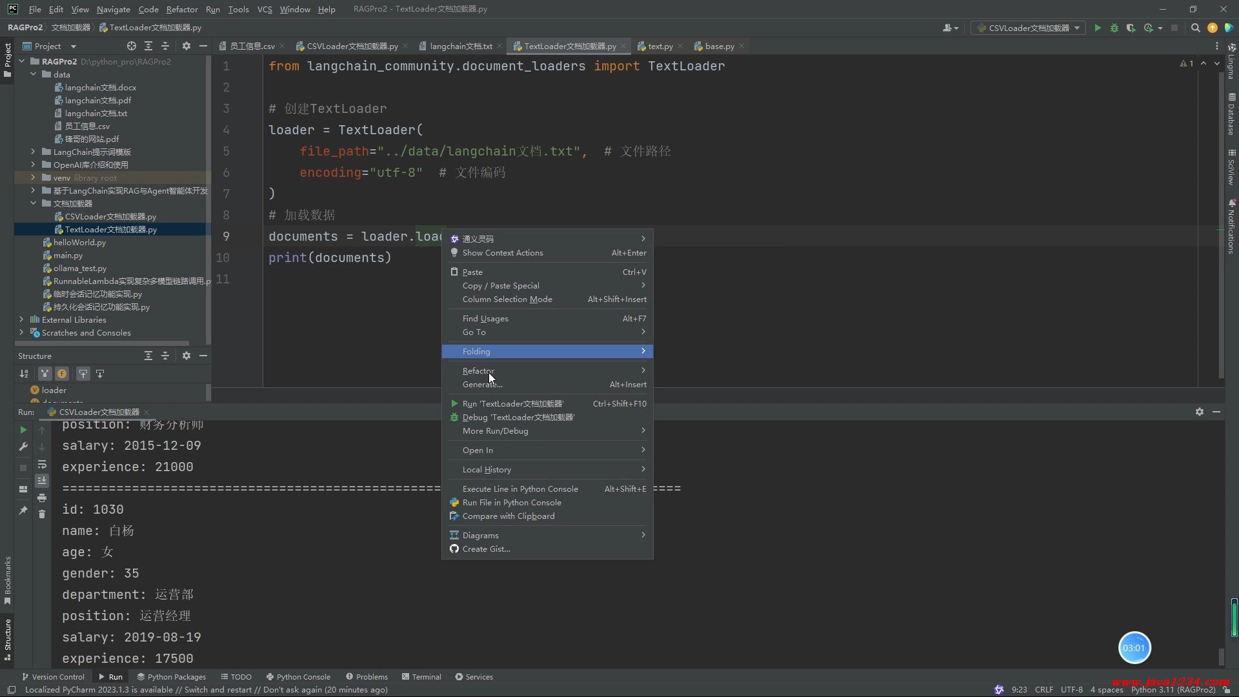Run with Coverage icon in the toolbar
Screen dimensions: 1239x697
pos(1131,28)
